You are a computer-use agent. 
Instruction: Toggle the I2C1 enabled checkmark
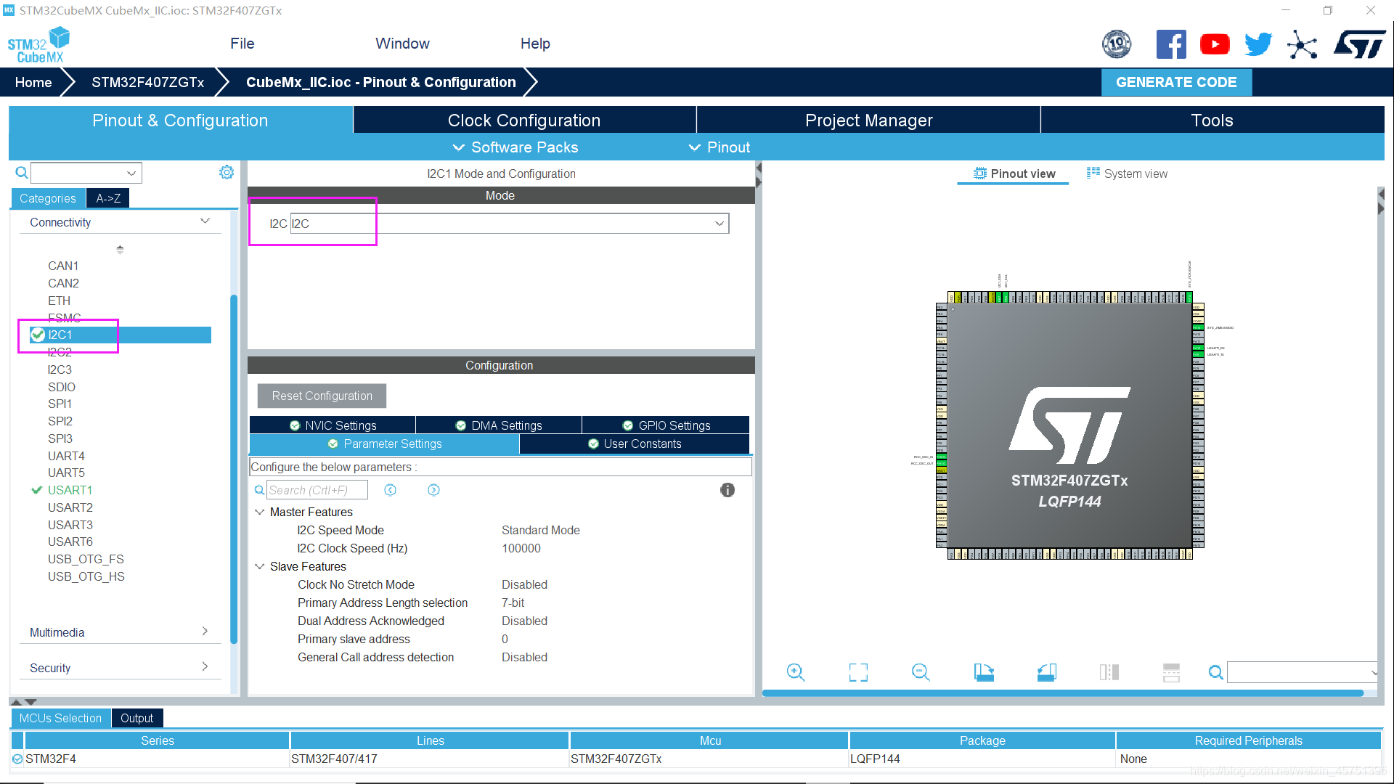[38, 335]
